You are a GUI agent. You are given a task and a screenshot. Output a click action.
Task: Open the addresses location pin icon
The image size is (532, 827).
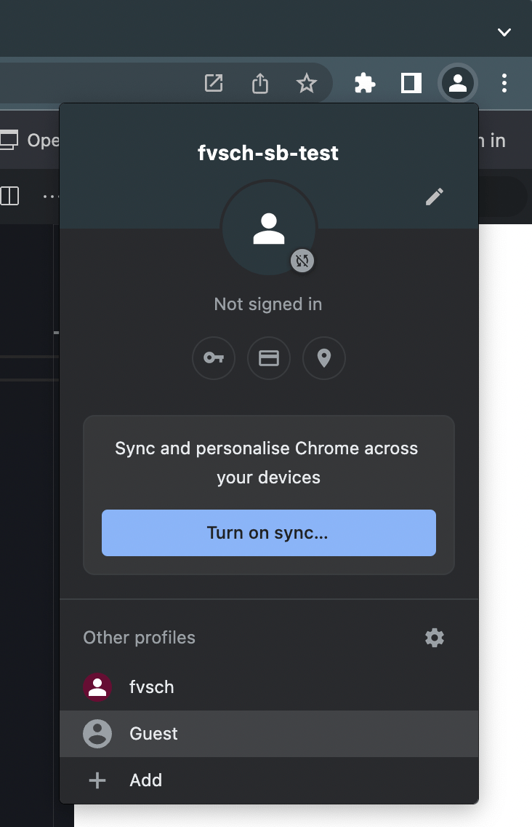coord(324,358)
